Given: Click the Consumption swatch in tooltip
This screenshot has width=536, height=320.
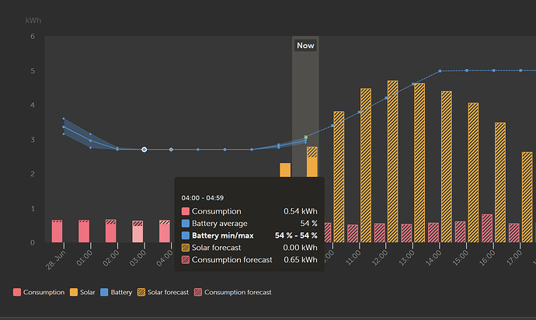Looking at the screenshot, I should tap(186, 211).
